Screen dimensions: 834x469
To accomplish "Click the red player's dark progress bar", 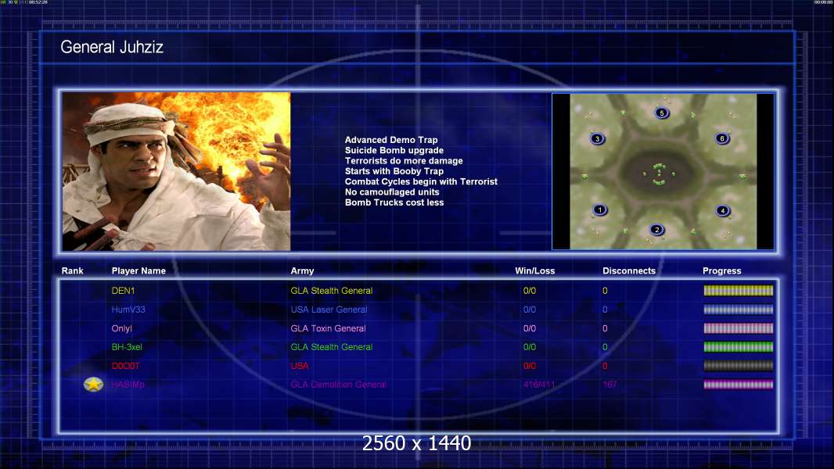I will click(739, 365).
